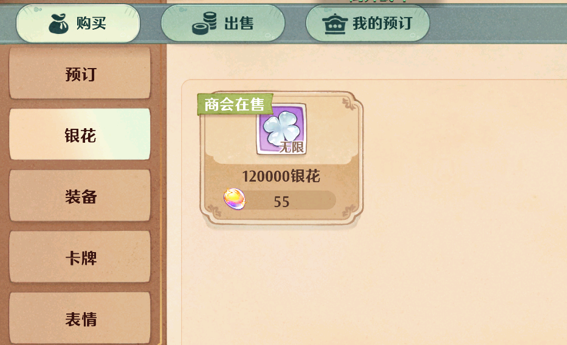This screenshot has height=345, width=567.
Task: Open the 我的预订 tab
Action: coord(368,24)
